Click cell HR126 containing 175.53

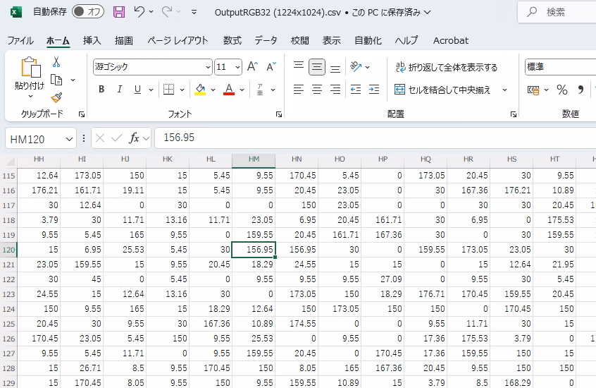tap(468, 339)
